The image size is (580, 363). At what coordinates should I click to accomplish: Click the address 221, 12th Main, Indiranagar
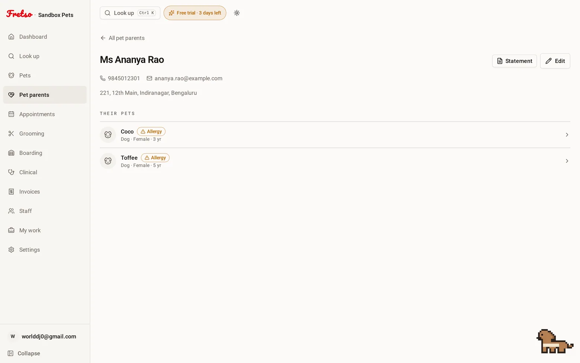click(148, 93)
